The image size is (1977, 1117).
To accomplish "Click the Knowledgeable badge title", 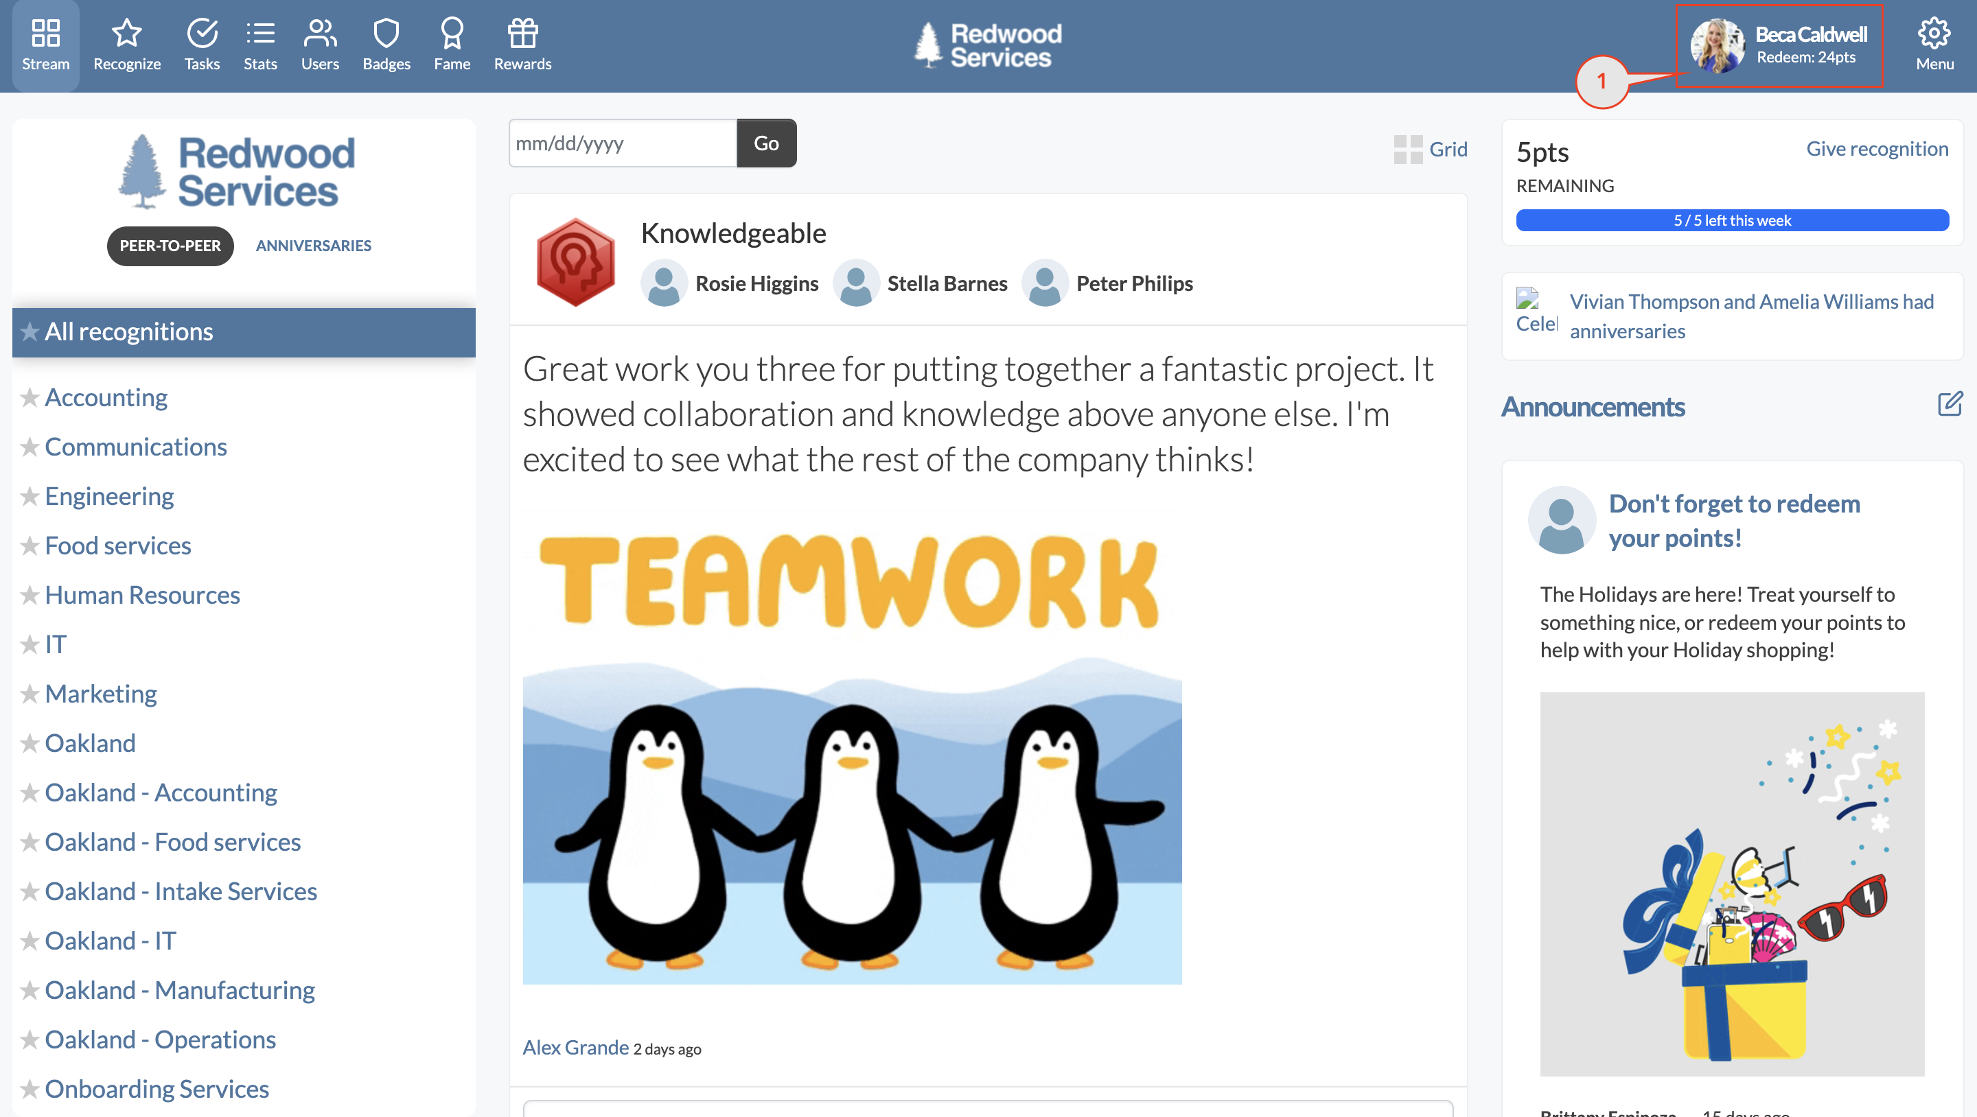I will tap(733, 233).
